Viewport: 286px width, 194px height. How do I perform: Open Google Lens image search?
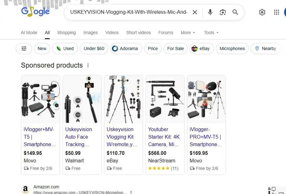(223, 12)
